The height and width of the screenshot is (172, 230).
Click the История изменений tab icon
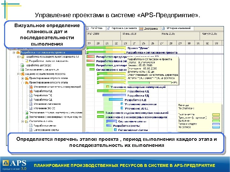(163, 28)
